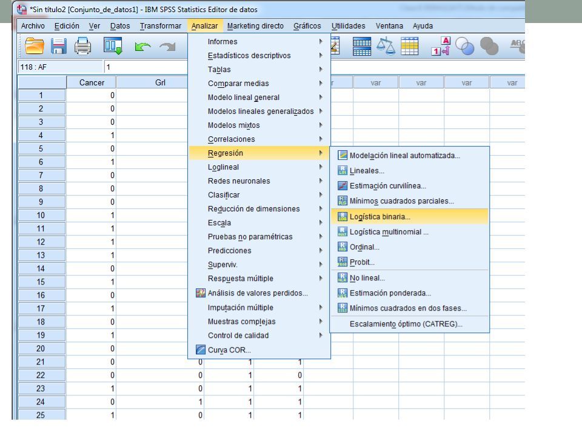This screenshot has height=436, width=582.
Task: Click the select cases toolbar icon
Action: pos(410,46)
